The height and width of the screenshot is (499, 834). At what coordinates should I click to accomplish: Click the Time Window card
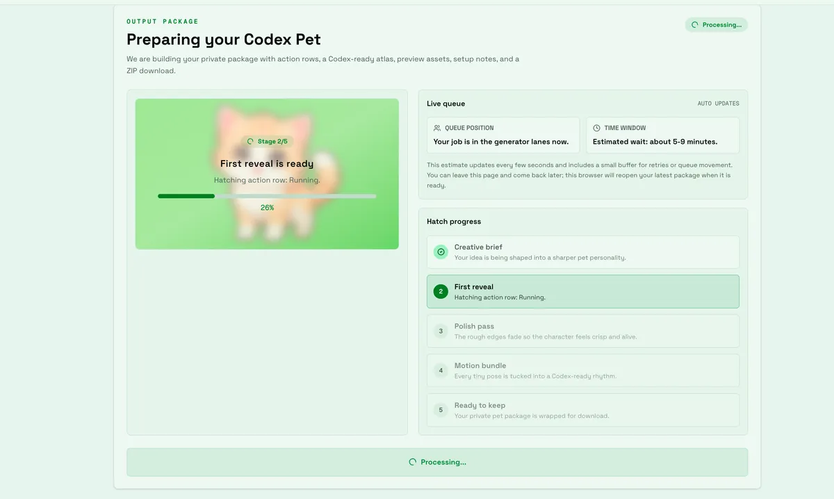[663, 135]
